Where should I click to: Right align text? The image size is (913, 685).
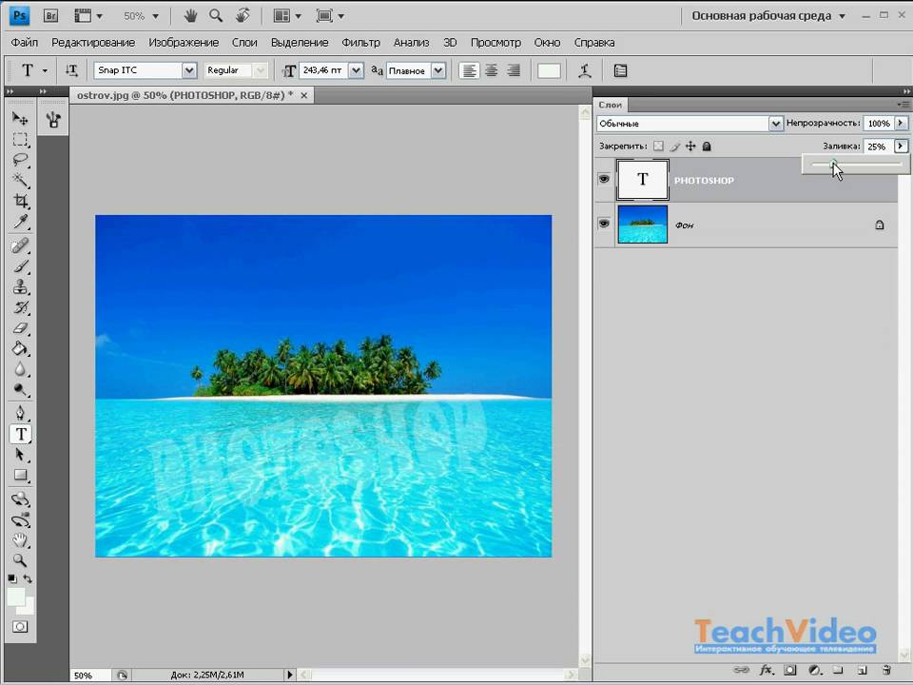(514, 70)
